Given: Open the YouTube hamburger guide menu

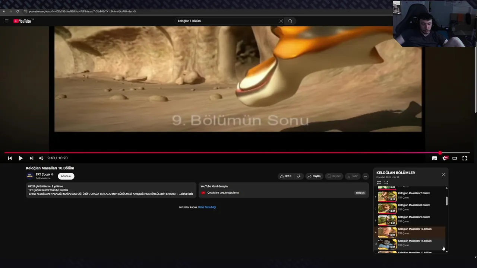Looking at the screenshot, I should [x=6, y=21].
